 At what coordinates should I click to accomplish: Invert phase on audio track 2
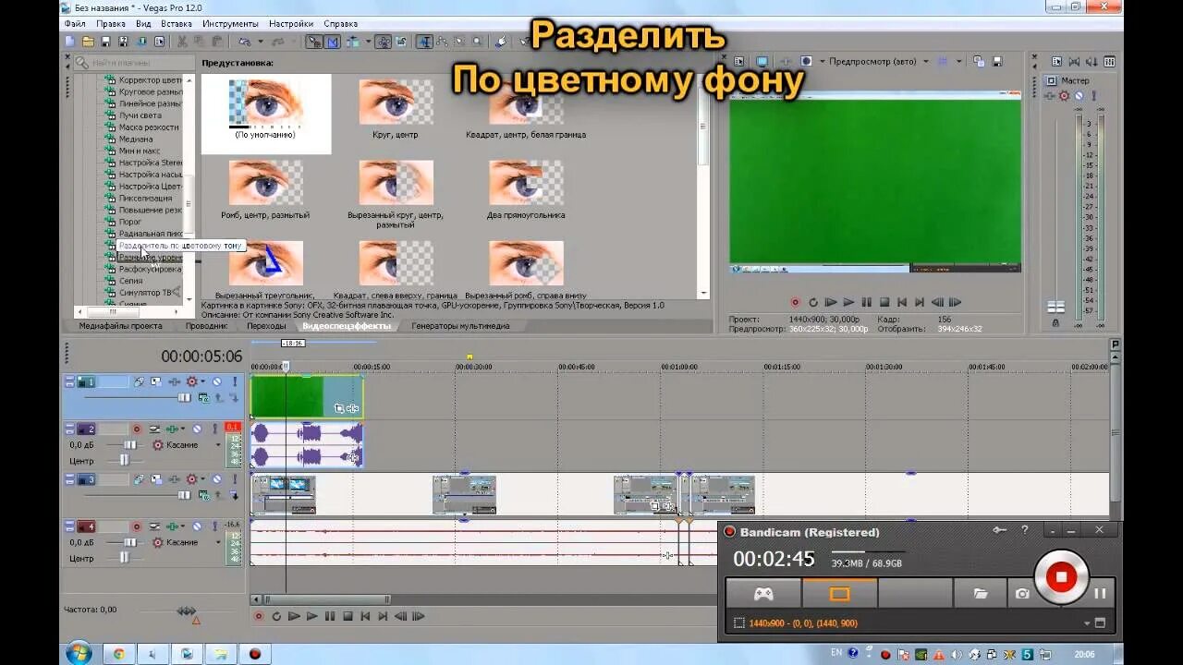[x=154, y=429]
